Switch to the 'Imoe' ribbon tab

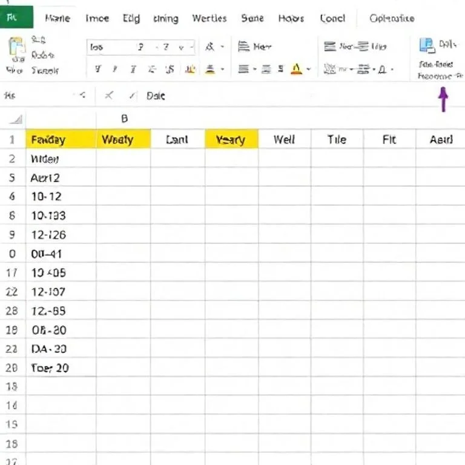point(97,18)
